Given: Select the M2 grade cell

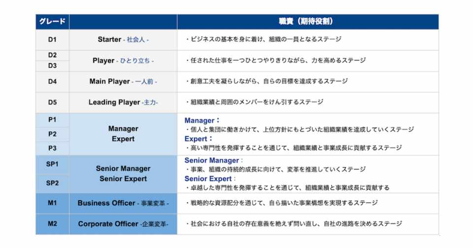Looking at the screenshot, I should 52,223.
